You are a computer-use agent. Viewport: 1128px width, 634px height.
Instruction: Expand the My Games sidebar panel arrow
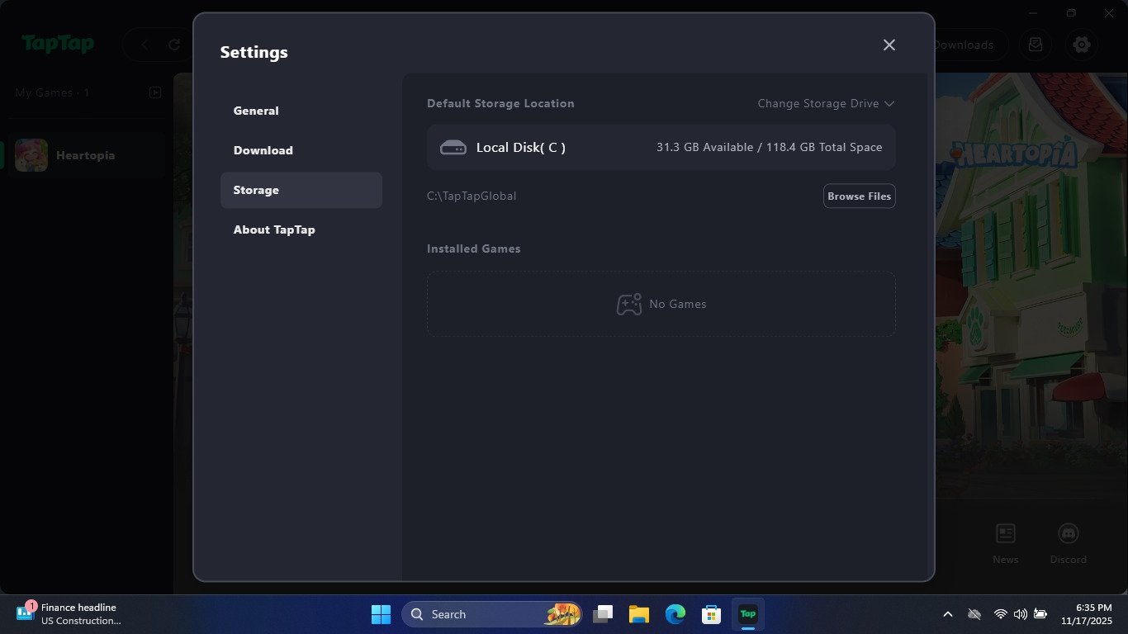click(155, 92)
